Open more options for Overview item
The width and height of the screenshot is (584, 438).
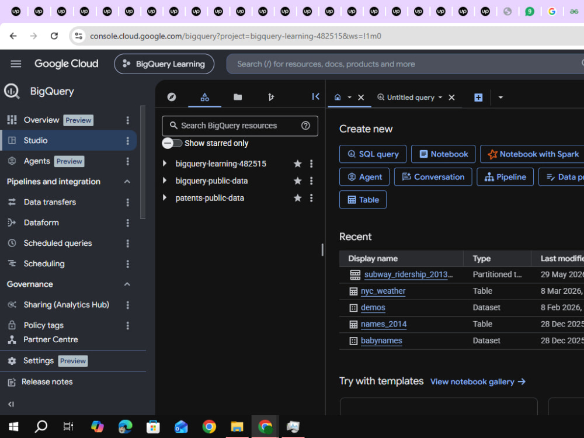coord(128,120)
